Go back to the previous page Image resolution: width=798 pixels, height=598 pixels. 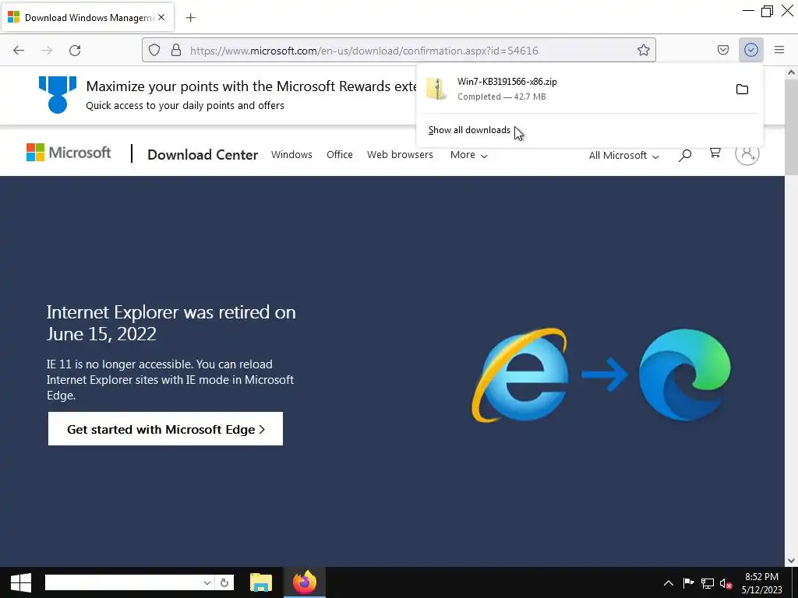(19, 50)
